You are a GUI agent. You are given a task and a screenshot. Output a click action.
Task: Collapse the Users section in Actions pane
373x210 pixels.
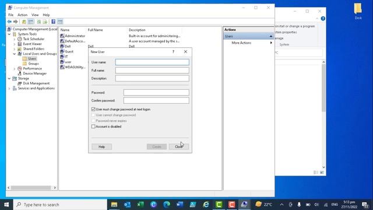(270, 36)
